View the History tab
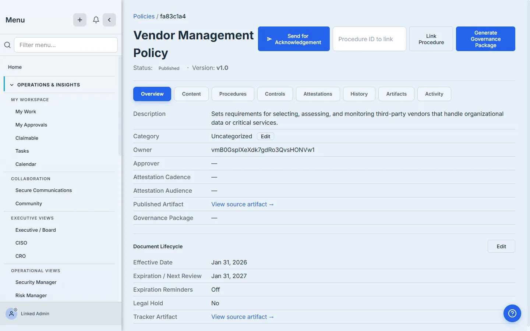The width and height of the screenshot is (530, 331). point(359,94)
